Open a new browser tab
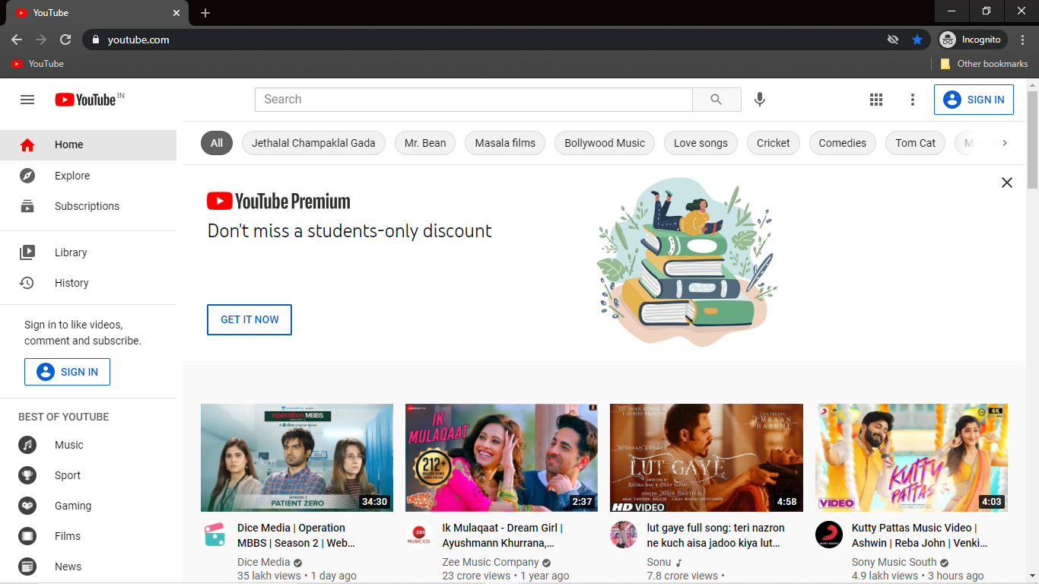Image resolution: width=1039 pixels, height=584 pixels. coord(205,13)
